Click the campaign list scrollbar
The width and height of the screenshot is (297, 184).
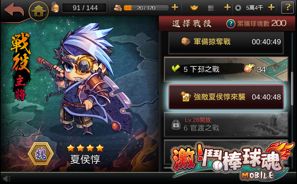pyautogui.click(x=292, y=88)
